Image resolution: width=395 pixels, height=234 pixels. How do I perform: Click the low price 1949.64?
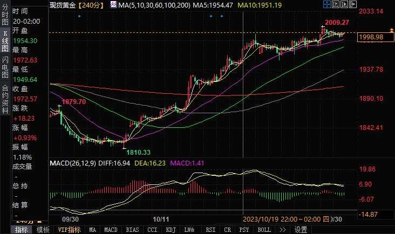coord(25,79)
